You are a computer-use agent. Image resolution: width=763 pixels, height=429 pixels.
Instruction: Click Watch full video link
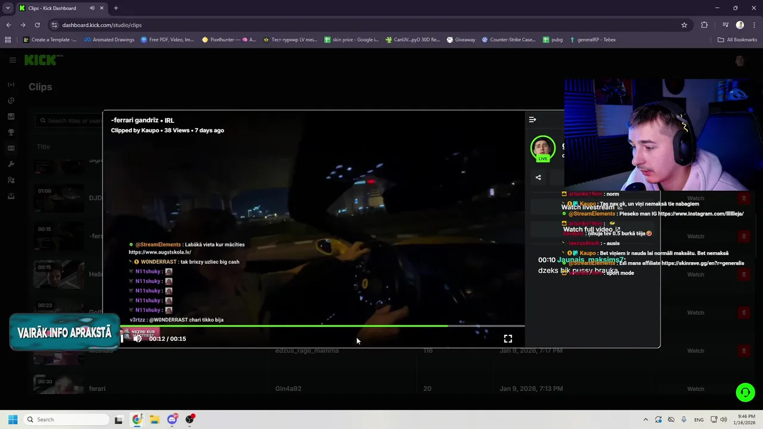[x=592, y=229]
